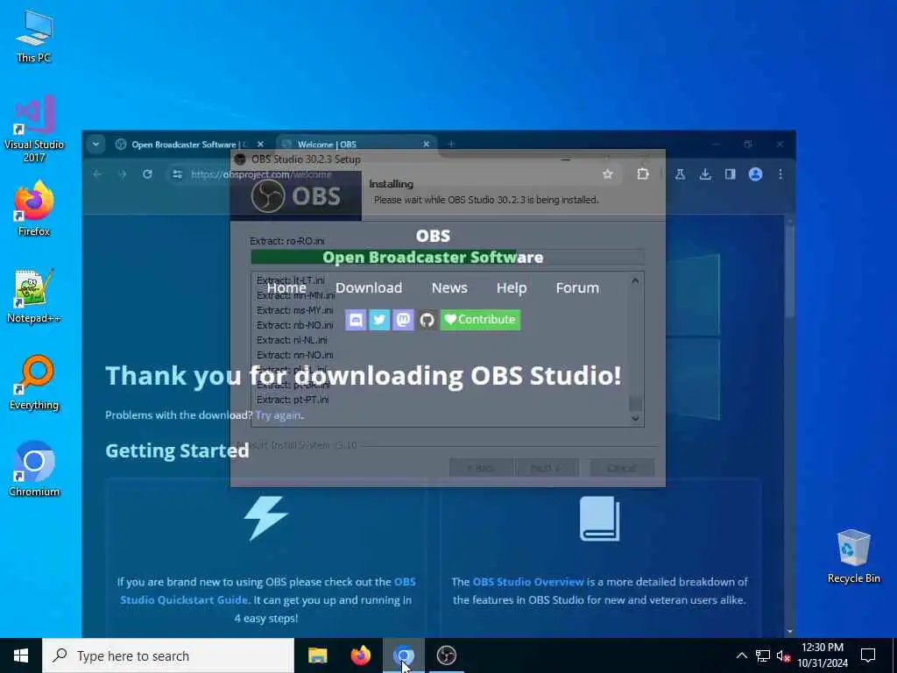Image resolution: width=897 pixels, height=673 pixels.
Task: Launch Firefox from the desktop shortcut
Action: pos(34,209)
